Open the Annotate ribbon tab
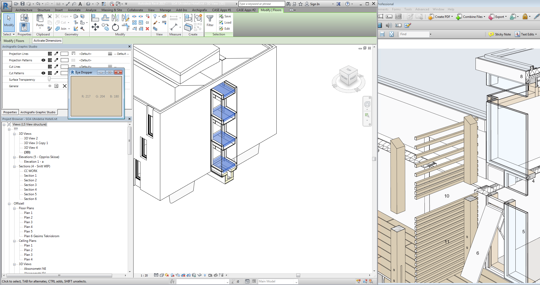The height and width of the screenshot is (285, 540). tap(74, 10)
